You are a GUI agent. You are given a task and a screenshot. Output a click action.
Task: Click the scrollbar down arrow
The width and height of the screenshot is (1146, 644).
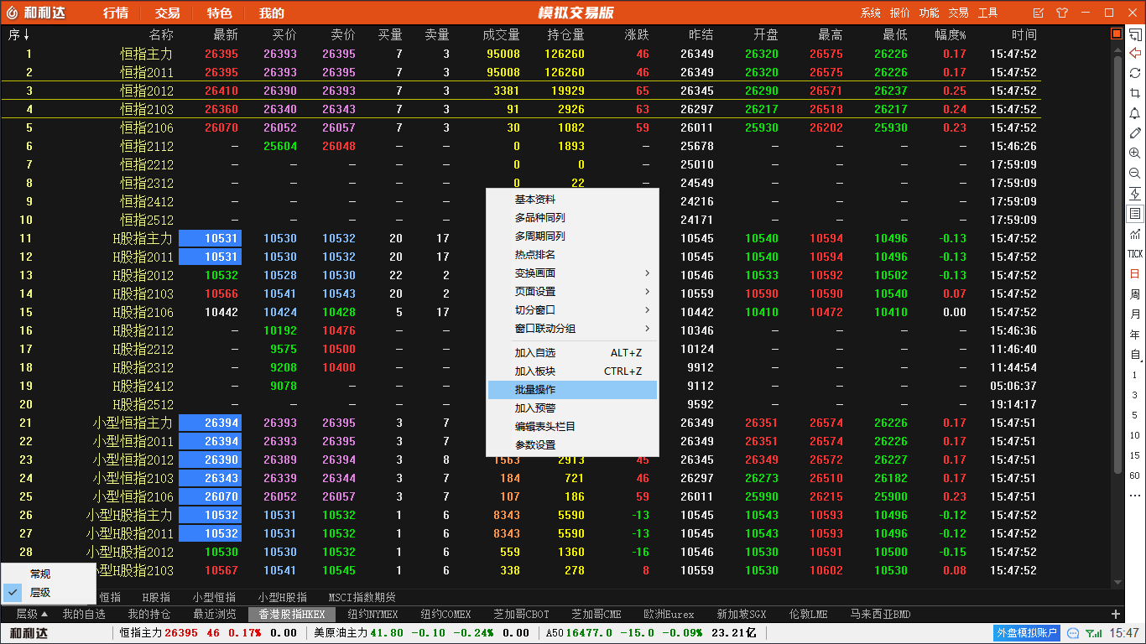click(1117, 582)
